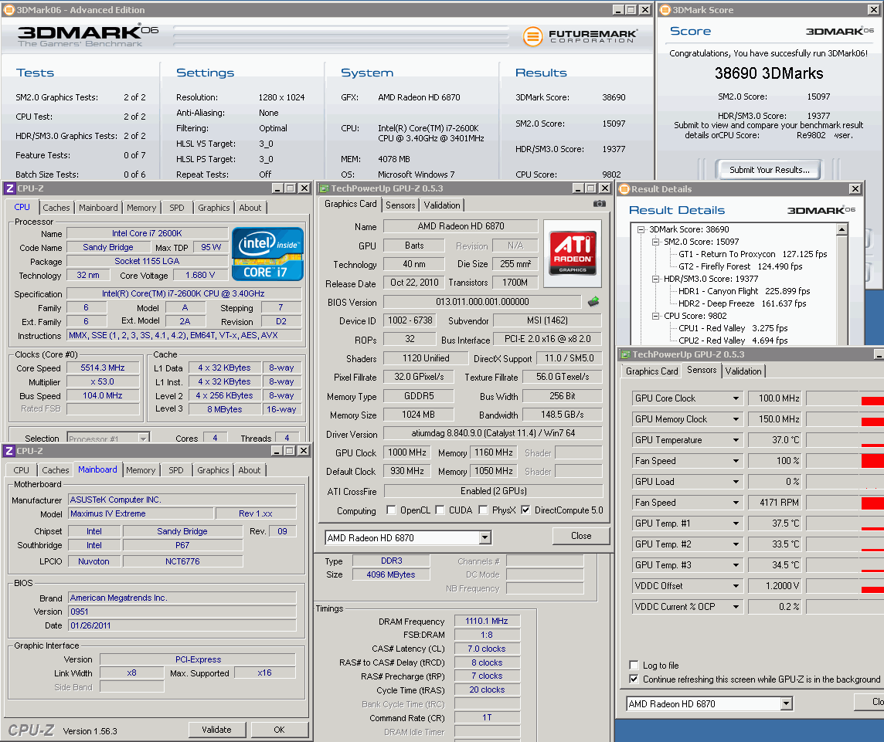The width and height of the screenshot is (884, 742).
Task: Enable the Log to file checkbox
Action: 634,665
